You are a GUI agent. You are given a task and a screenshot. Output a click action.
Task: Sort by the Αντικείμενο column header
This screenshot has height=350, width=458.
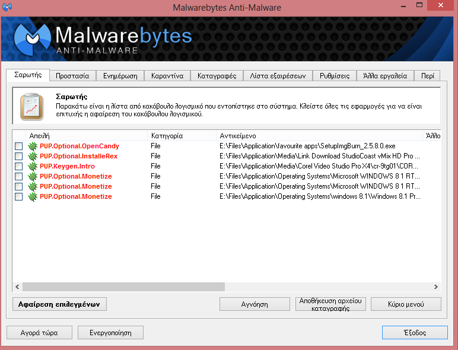coord(319,136)
